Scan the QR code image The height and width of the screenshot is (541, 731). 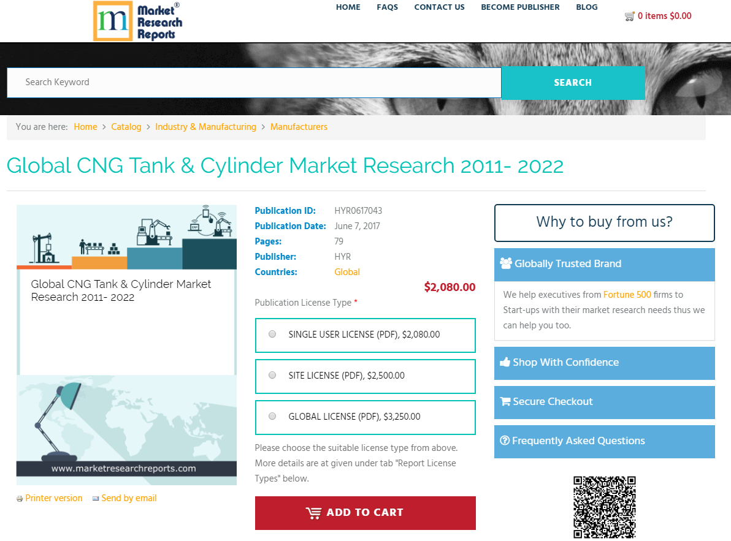tap(604, 507)
